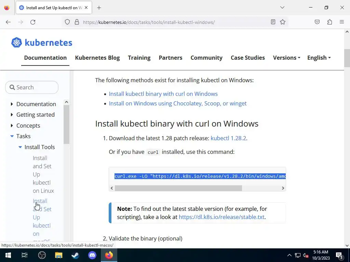List all tabs dropdown arrow
This screenshot has height=262, width=350.
click(282, 8)
